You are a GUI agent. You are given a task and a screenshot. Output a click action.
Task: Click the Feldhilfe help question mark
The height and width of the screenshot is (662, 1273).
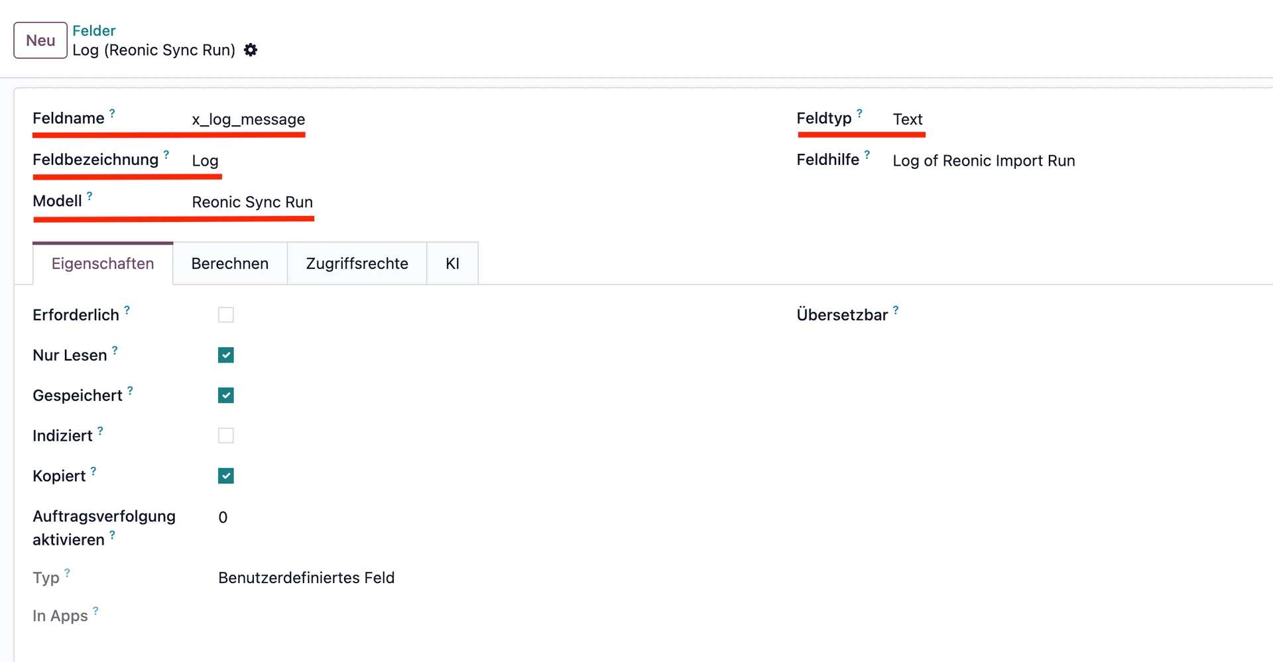867,154
